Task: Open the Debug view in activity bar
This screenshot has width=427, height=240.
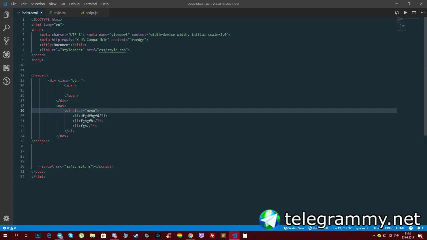Action: point(6,54)
